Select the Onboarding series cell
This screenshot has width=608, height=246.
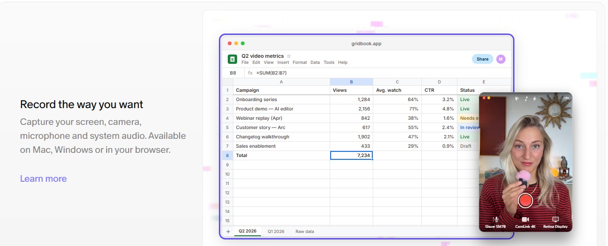tap(281, 100)
